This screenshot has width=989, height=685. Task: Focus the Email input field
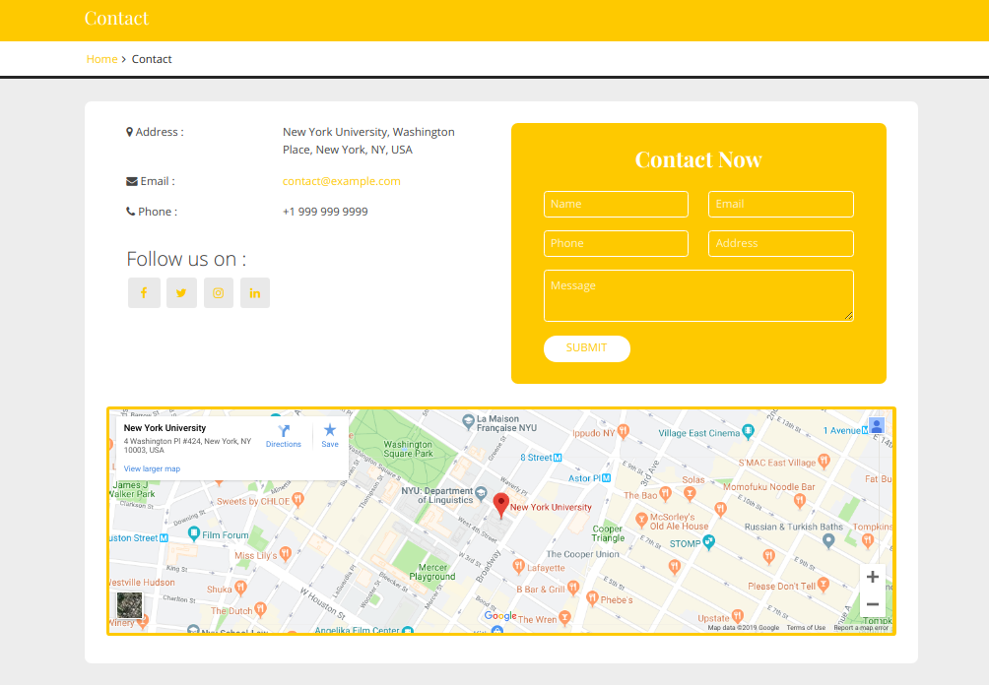pos(781,204)
